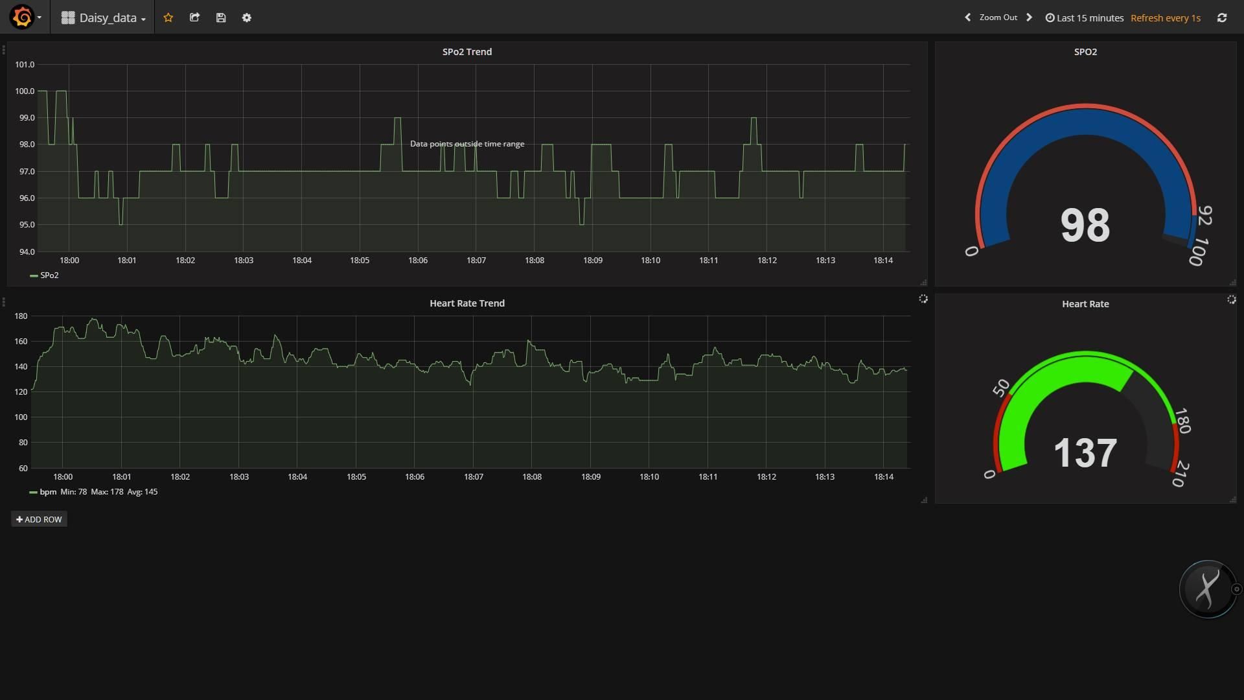Click loading spinner on Heart Rate Trend panel
This screenshot has width=1244, height=700.
923,299
